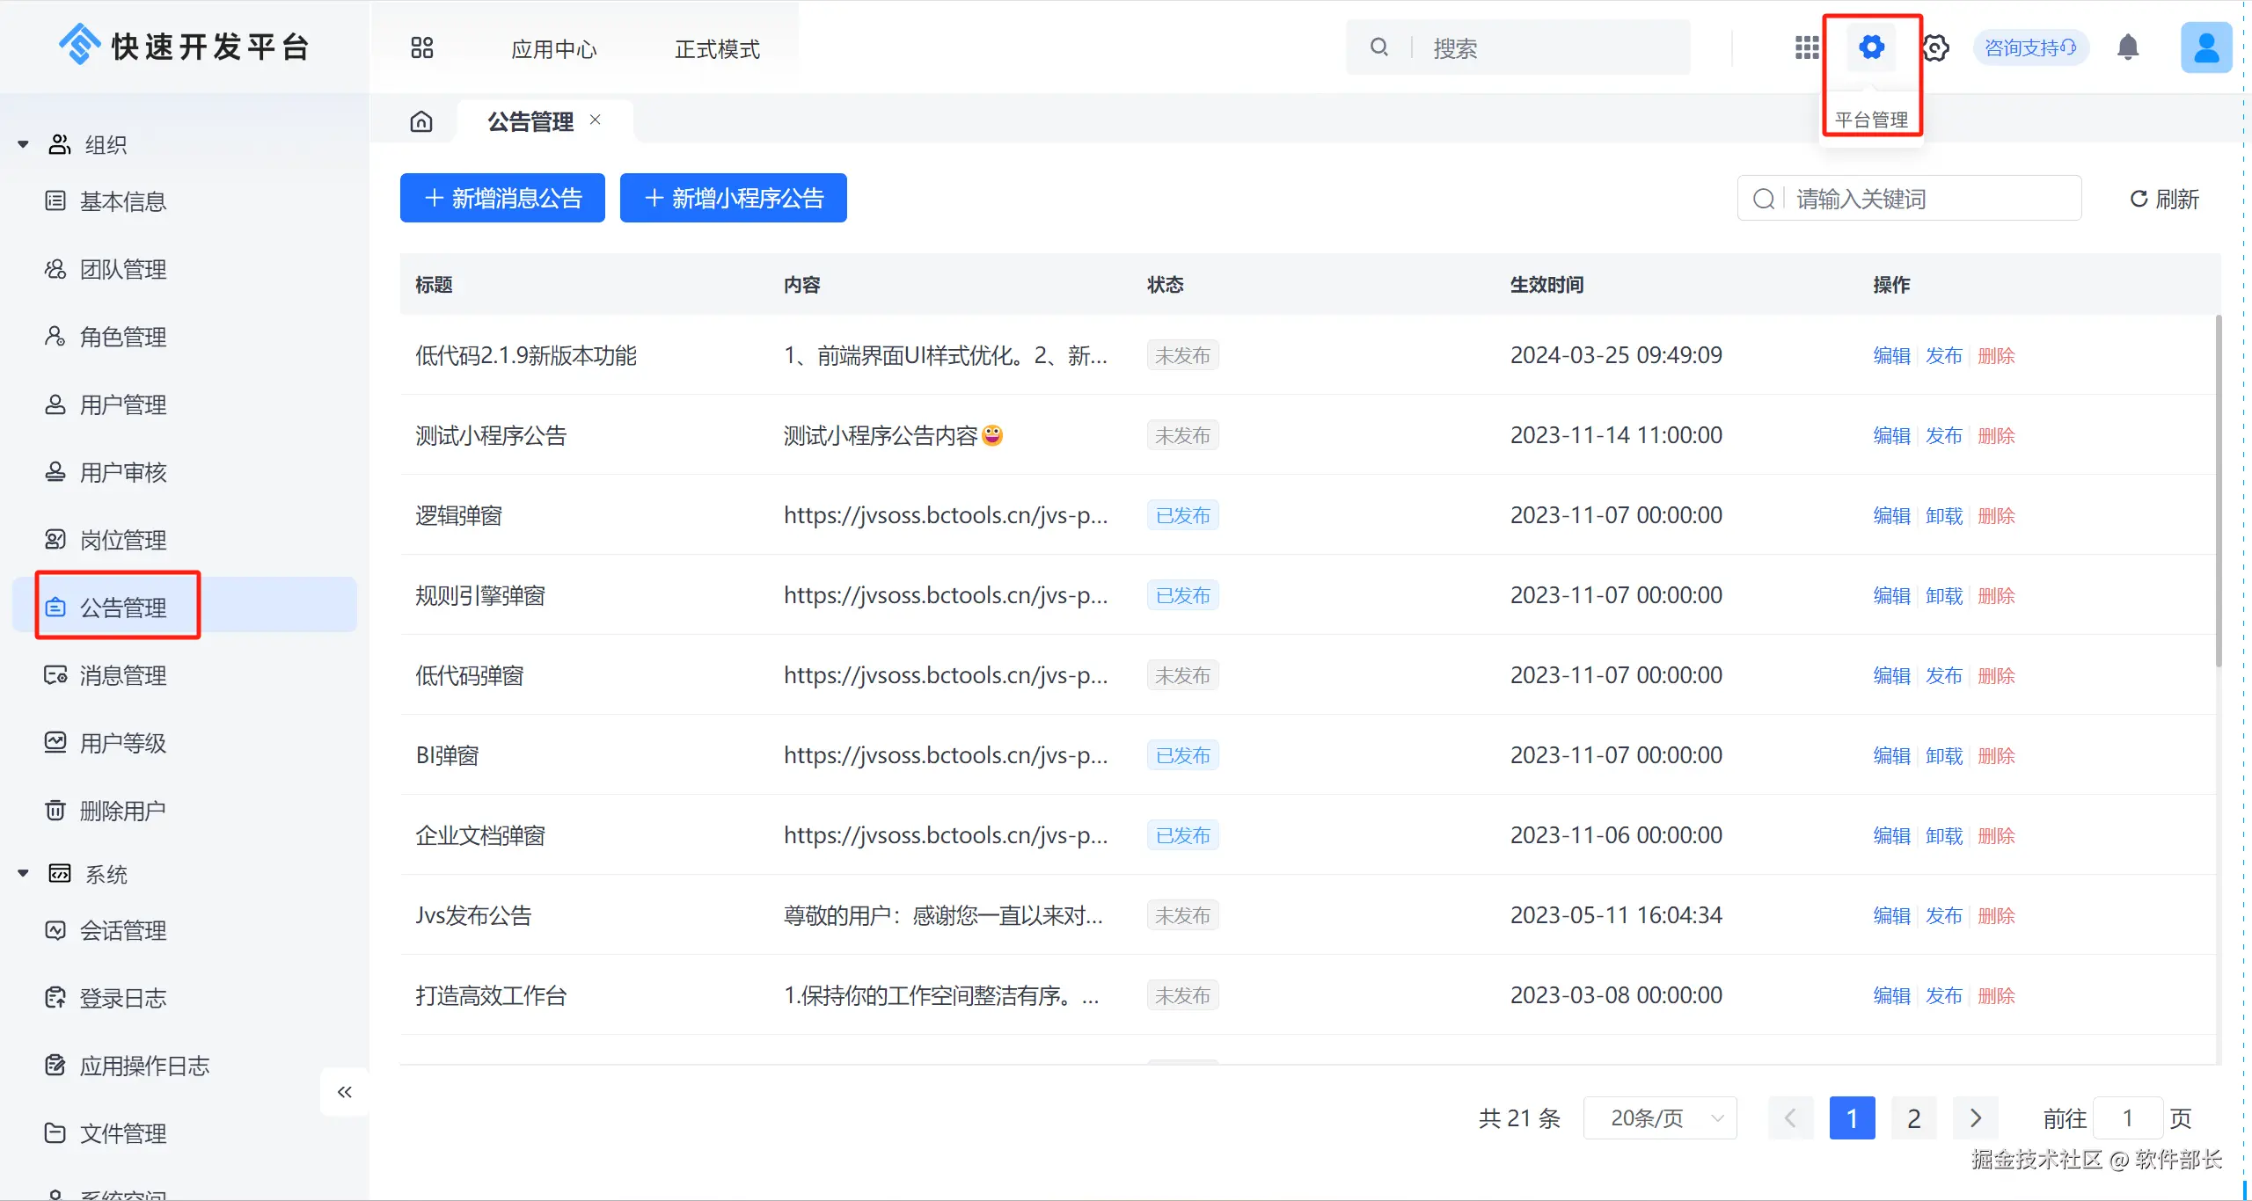This screenshot has width=2252, height=1201.
Task: Go to page 2 of the list
Action: (x=1913, y=1117)
